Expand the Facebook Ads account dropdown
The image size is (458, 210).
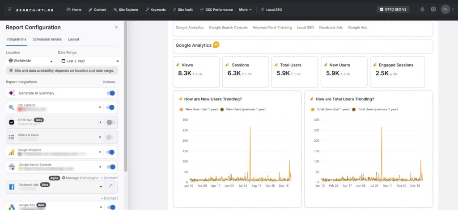tap(101, 187)
